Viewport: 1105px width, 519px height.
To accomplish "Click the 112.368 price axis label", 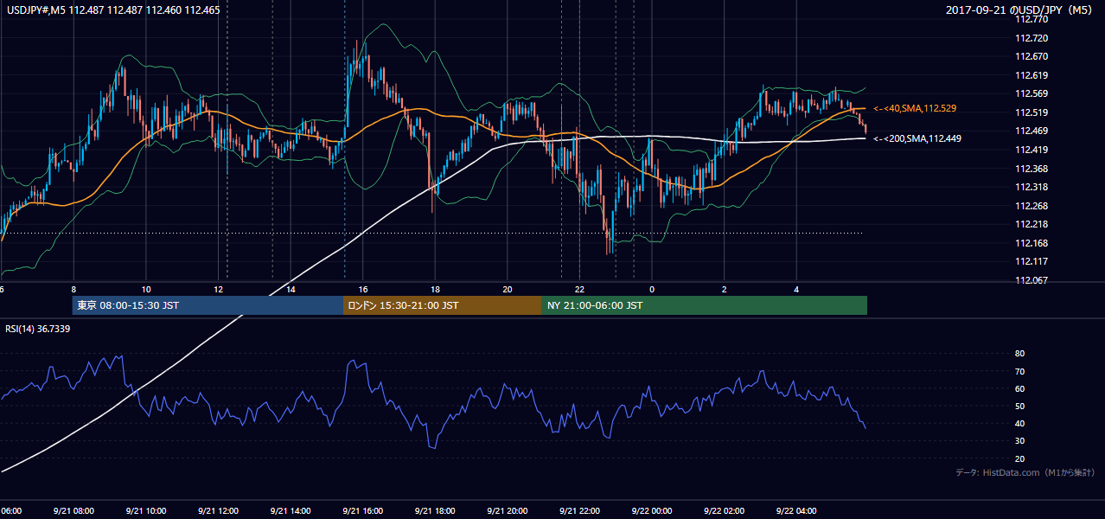I will [x=1032, y=169].
